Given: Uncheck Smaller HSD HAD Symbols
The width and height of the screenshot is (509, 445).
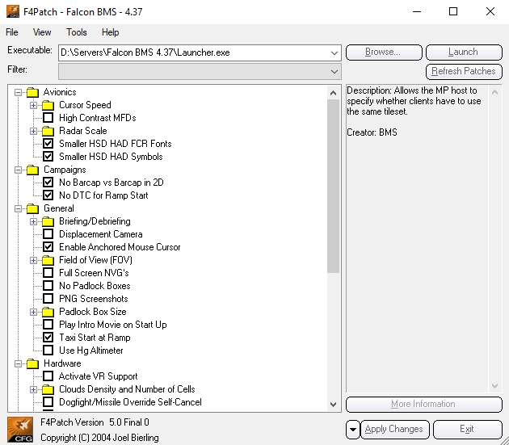Looking at the screenshot, I should click(x=48, y=157).
